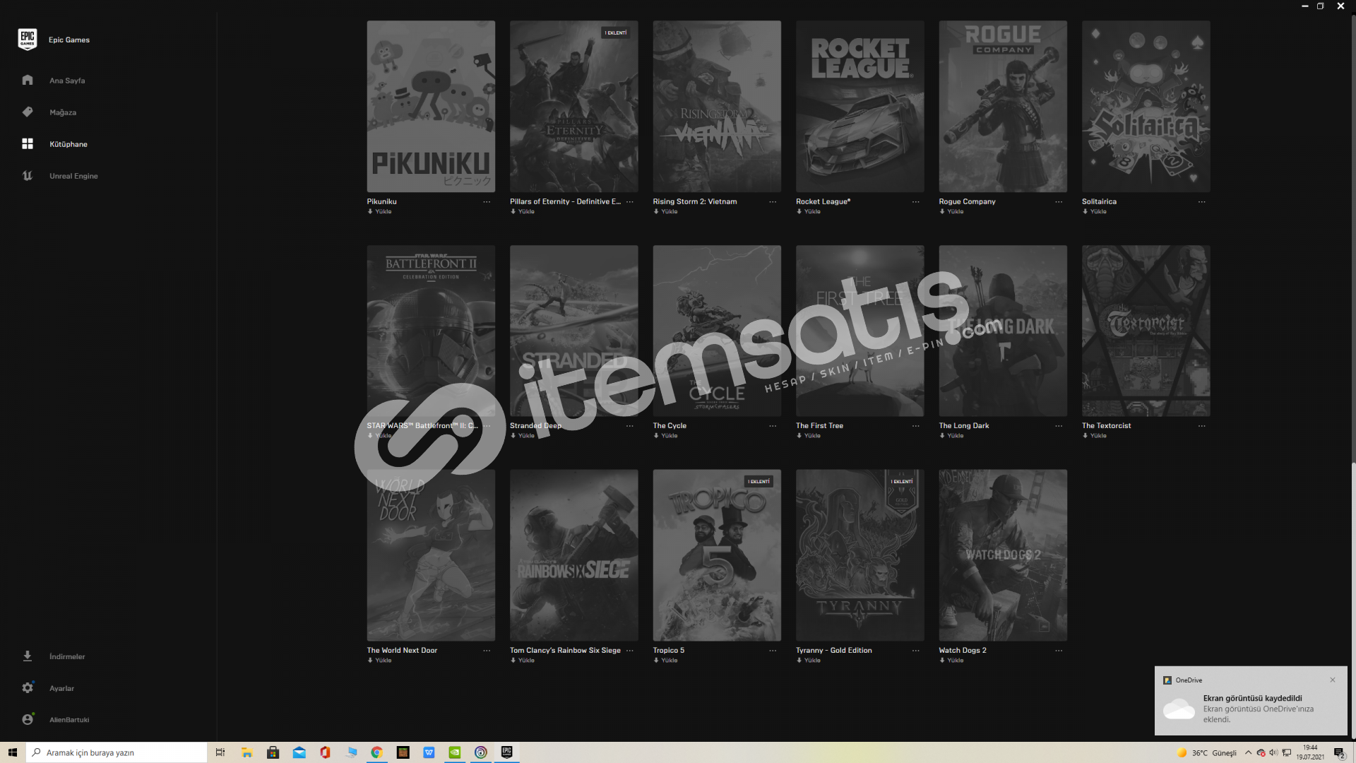Viewport: 1356px width, 763px height.
Task: Open Task View on taskbar
Action: pos(220,752)
